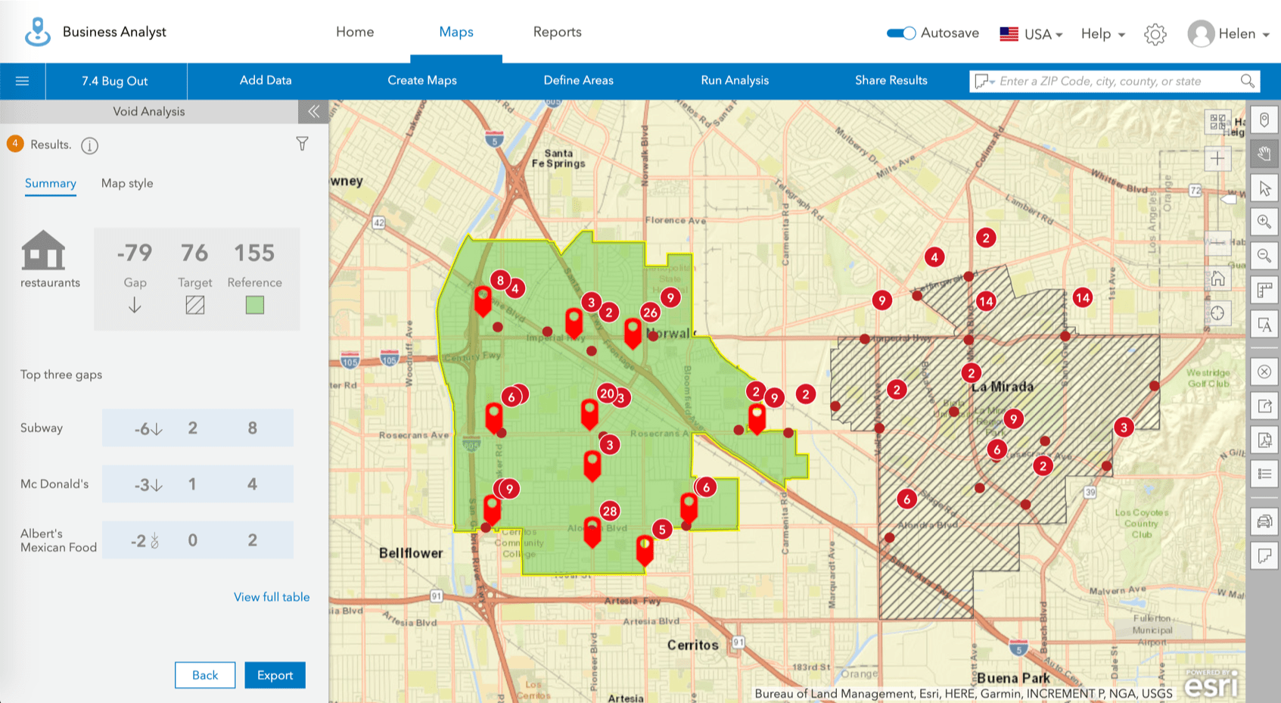Viewport: 1281px width, 703px height.
Task: Go to the Home tab
Action: pyautogui.click(x=355, y=32)
